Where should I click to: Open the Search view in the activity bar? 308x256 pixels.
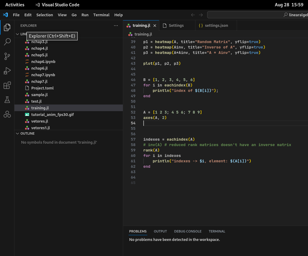coord(7,42)
